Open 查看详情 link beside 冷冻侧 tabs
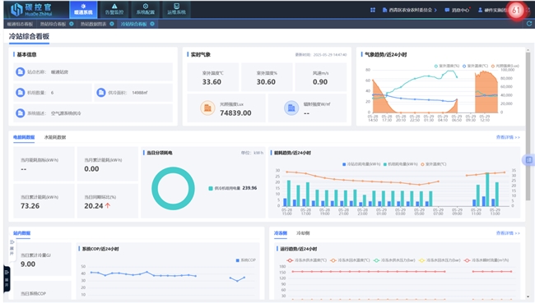Screen dimensions: 535x303 [x=508, y=233]
